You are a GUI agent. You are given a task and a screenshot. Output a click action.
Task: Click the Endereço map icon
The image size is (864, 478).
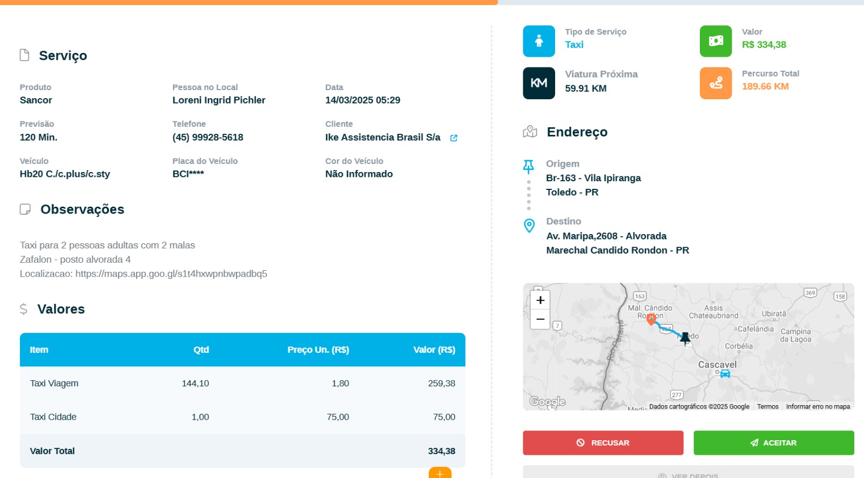coord(530,132)
